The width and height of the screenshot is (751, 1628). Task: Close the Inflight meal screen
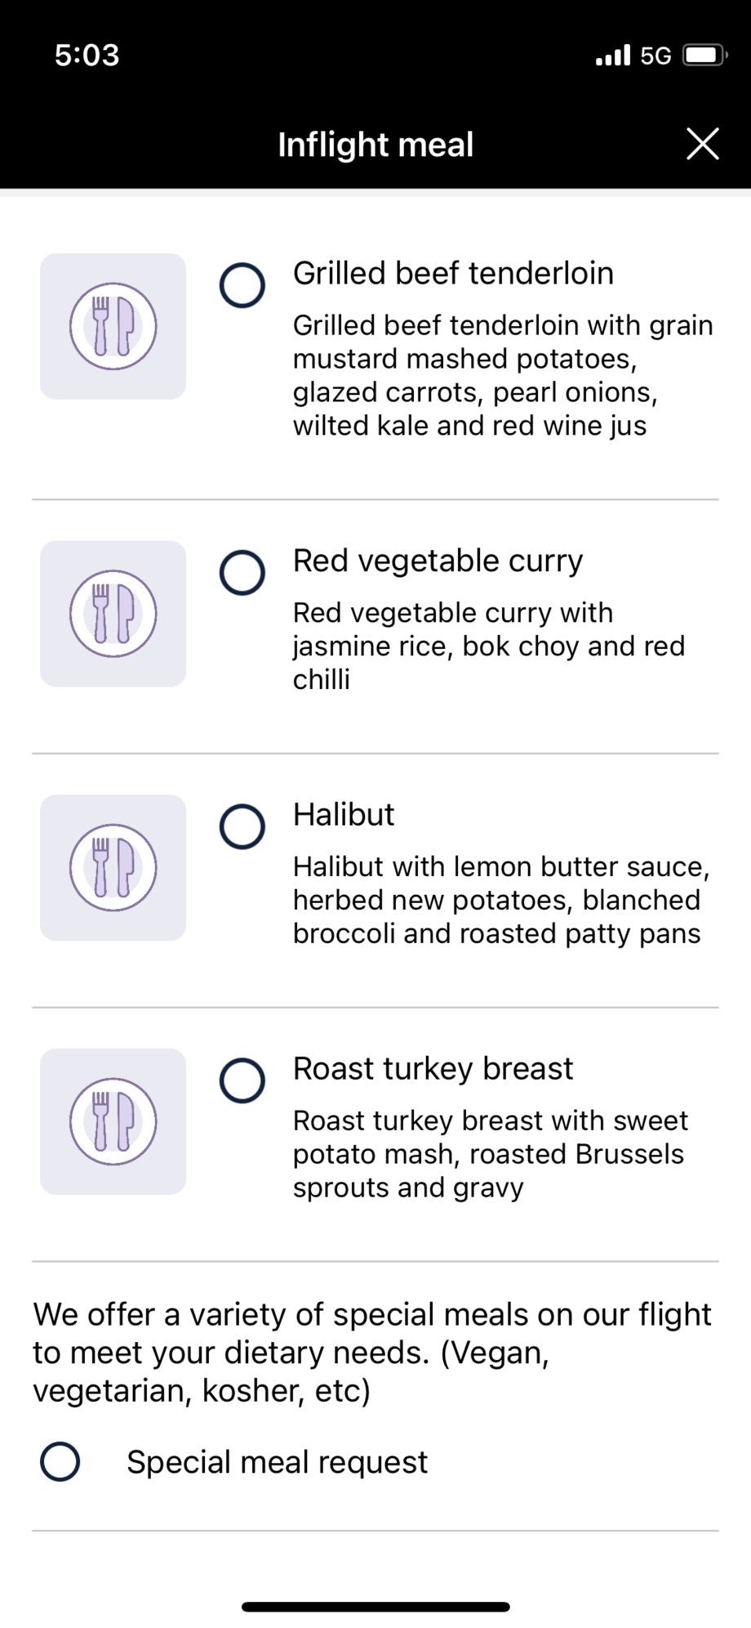coord(702,144)
